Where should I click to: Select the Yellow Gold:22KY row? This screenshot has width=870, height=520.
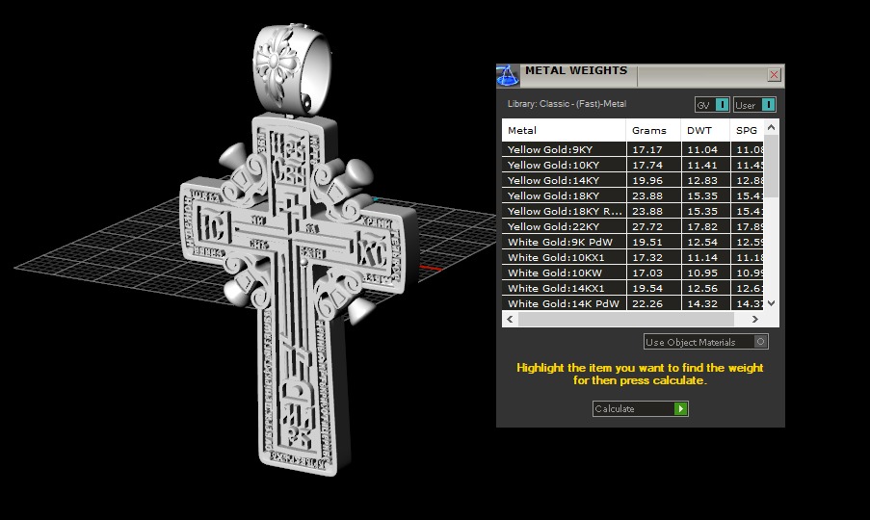click(633, 226)
